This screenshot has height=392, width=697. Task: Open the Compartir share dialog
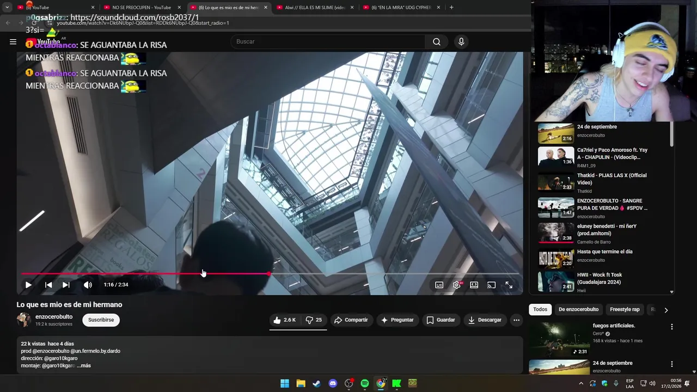click(x=351, y=320)
